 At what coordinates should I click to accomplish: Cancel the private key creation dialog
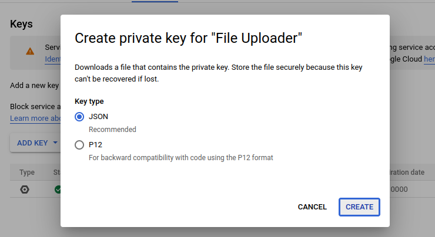click(x=312, y=207)
